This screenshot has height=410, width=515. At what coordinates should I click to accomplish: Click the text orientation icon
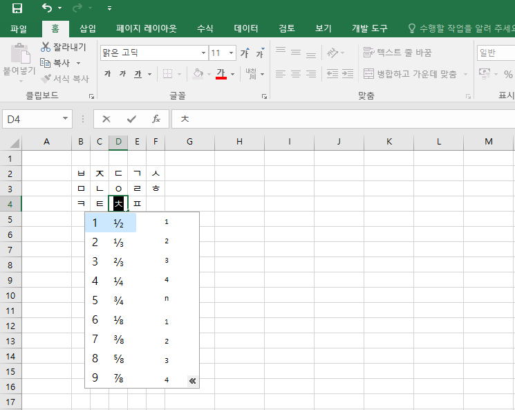333,53
